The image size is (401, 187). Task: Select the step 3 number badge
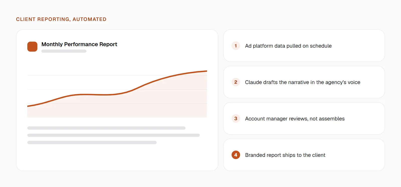point(236,118)
